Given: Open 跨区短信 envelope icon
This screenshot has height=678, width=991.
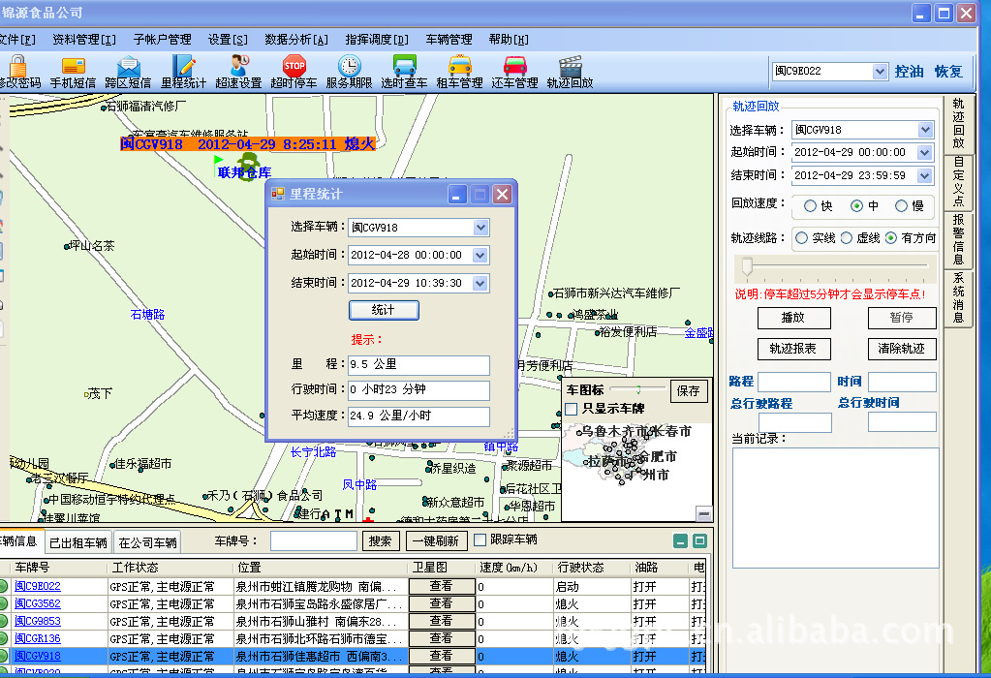Looking at the screenshot, I should click(x=128, y=66).
